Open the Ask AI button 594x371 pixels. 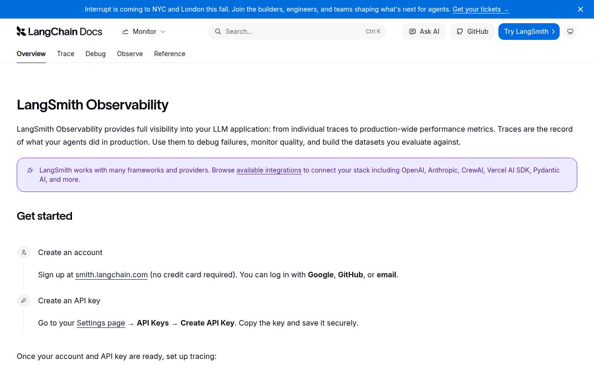[x=424, y=32]
